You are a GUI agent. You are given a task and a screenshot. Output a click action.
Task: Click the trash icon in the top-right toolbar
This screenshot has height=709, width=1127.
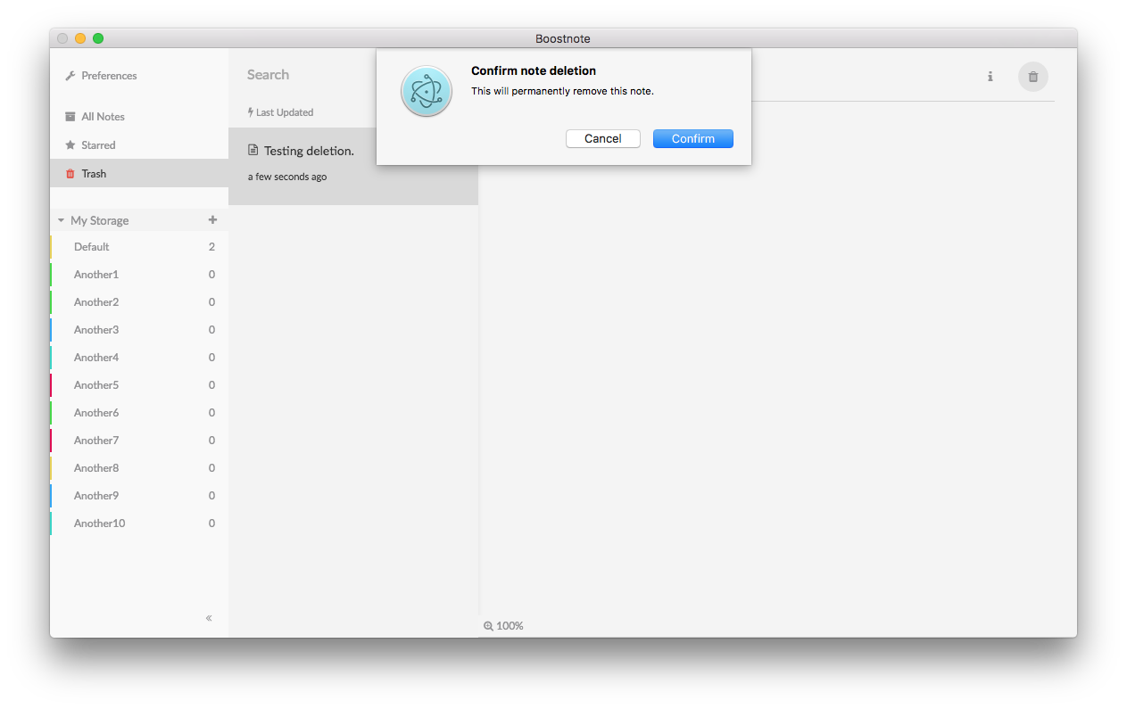tap(1032, 77)
